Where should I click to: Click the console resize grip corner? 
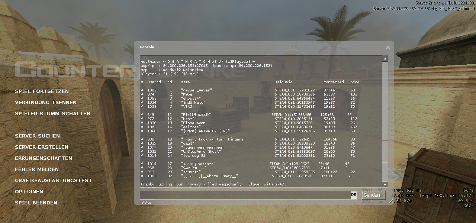click(x=390, y=201)
